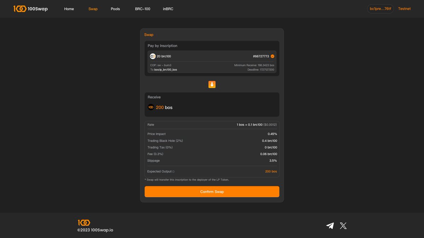Click the rate 1 bos = 0.1 brc100

click(x=249, y=125)
